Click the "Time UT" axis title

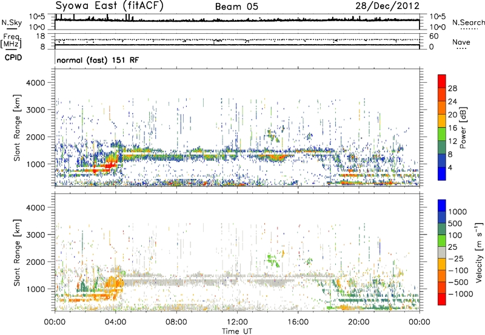(x=237, y=331)
